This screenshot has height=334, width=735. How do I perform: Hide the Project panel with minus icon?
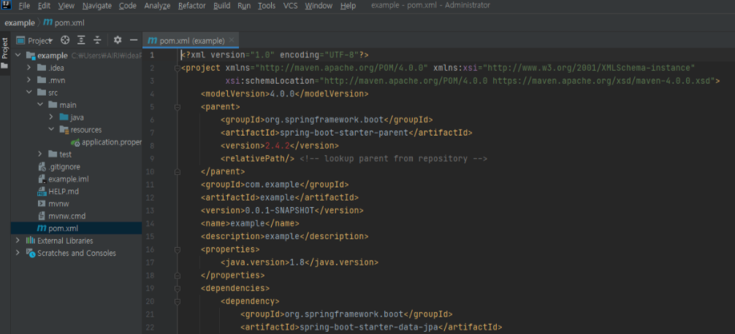coord(134,40)
